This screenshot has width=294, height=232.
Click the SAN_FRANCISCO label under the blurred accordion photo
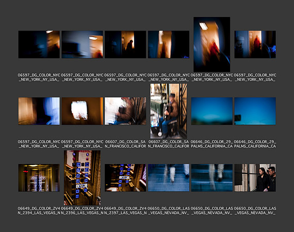125,144
